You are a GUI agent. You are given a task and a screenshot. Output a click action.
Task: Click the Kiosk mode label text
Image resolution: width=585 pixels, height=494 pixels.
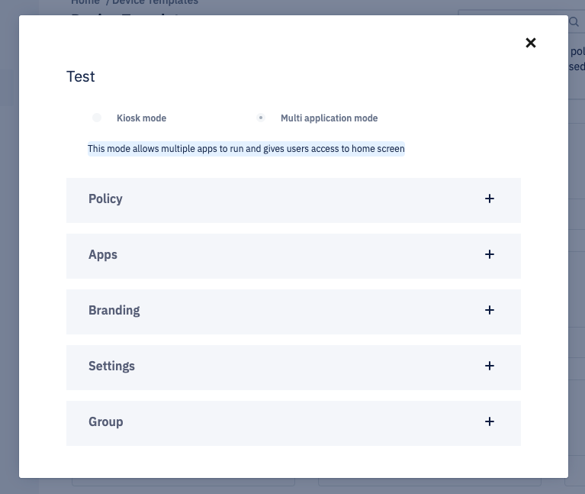click(x=141, y=118)
